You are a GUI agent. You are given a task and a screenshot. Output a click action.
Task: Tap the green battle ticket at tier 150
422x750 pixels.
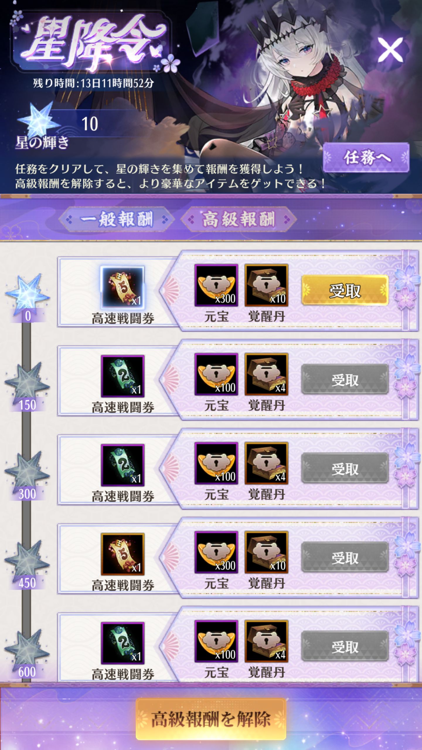(122, 376)
